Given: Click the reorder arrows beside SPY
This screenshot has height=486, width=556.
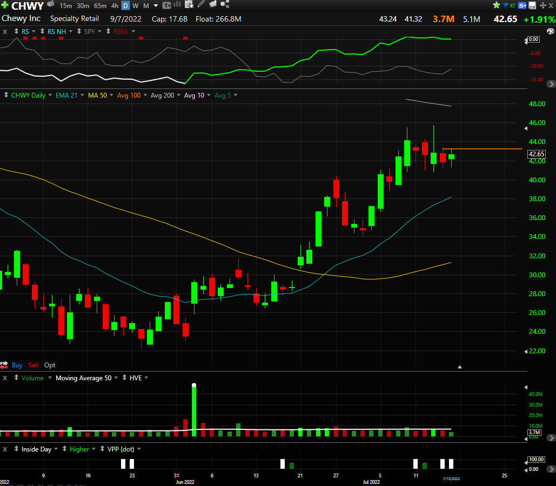Looking at the screenshot, I should [x=79, y=31].
